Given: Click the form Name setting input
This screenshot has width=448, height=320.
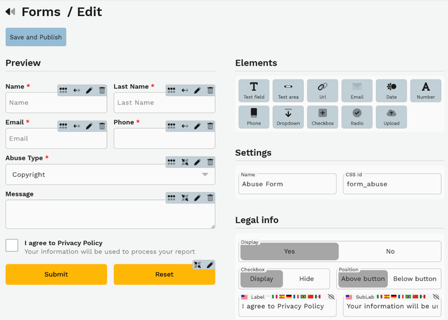Looking at the screenshot, I should tap(287, 184).
